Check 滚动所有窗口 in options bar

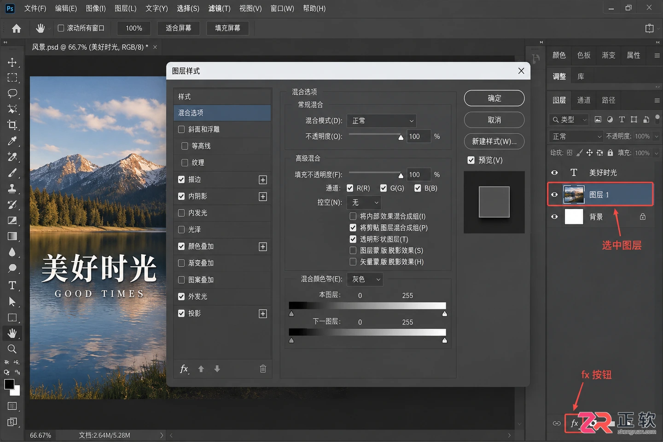[61, 28]
